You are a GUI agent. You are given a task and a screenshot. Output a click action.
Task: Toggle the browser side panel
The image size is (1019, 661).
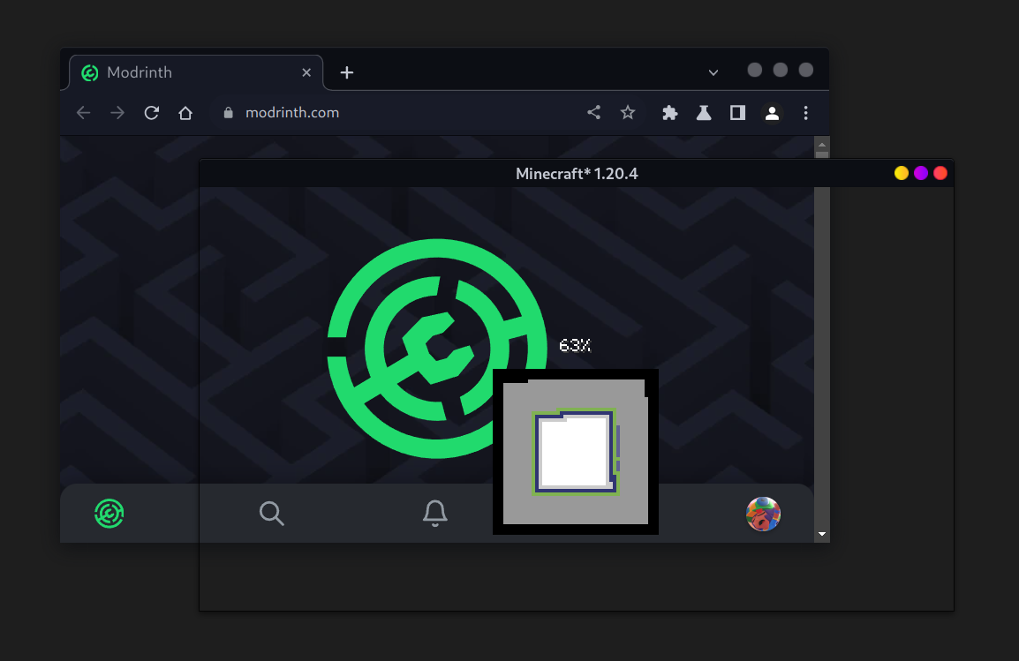(x=737, y=113)
